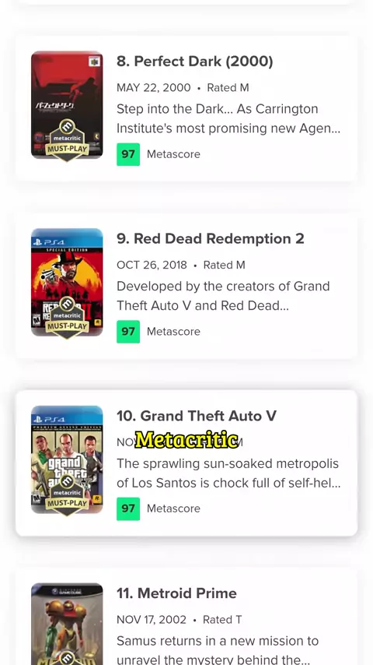Click the Los Santos description for GTA V
The height and width of the screenshot is (665, 373).
click(x=228, y=473)
